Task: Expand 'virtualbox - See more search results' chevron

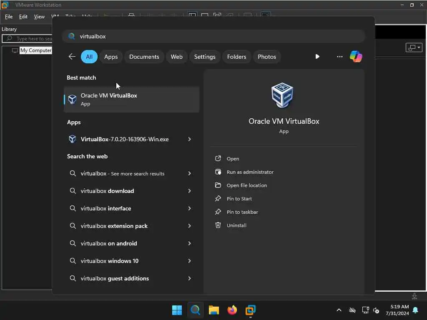Action: (190, 173)
